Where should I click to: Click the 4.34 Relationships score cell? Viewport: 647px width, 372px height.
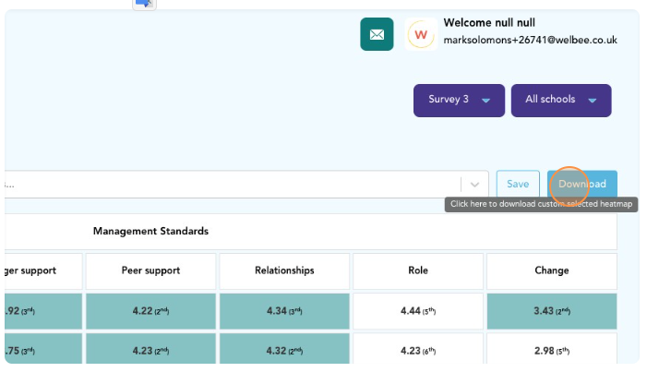284,311
